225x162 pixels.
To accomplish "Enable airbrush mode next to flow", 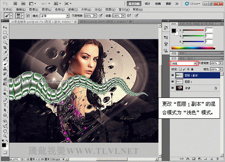I will pos(129,16).
